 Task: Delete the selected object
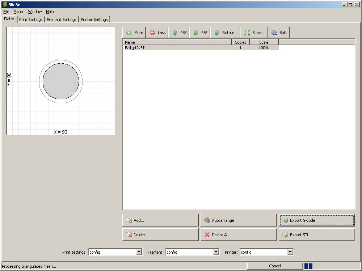(160, 235)
